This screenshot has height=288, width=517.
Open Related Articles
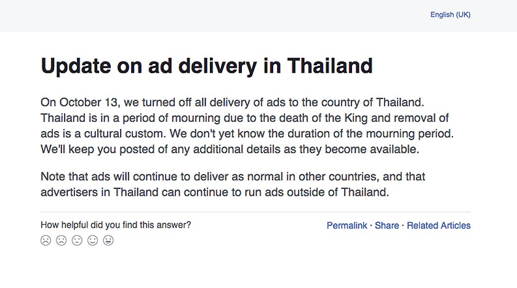click(x=438, y=226)
